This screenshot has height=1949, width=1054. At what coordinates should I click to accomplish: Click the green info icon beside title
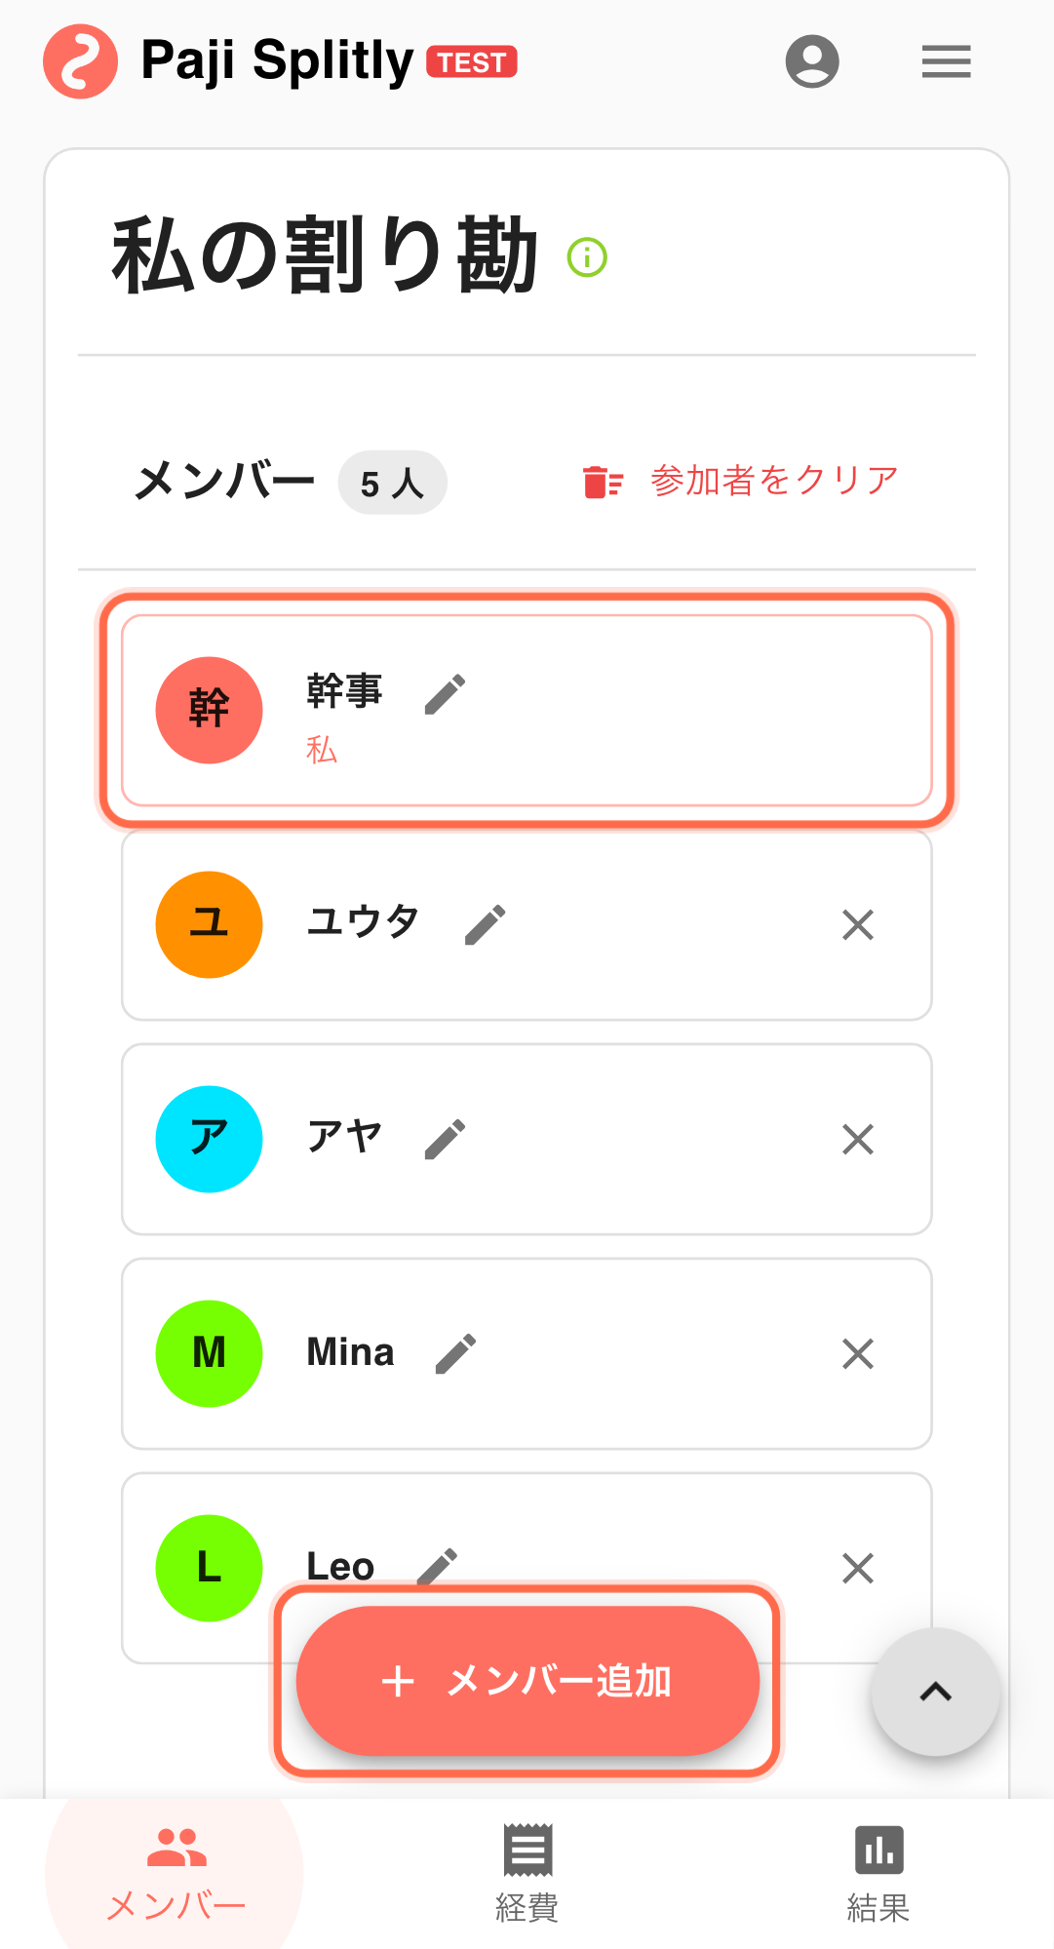coord(587,257)
